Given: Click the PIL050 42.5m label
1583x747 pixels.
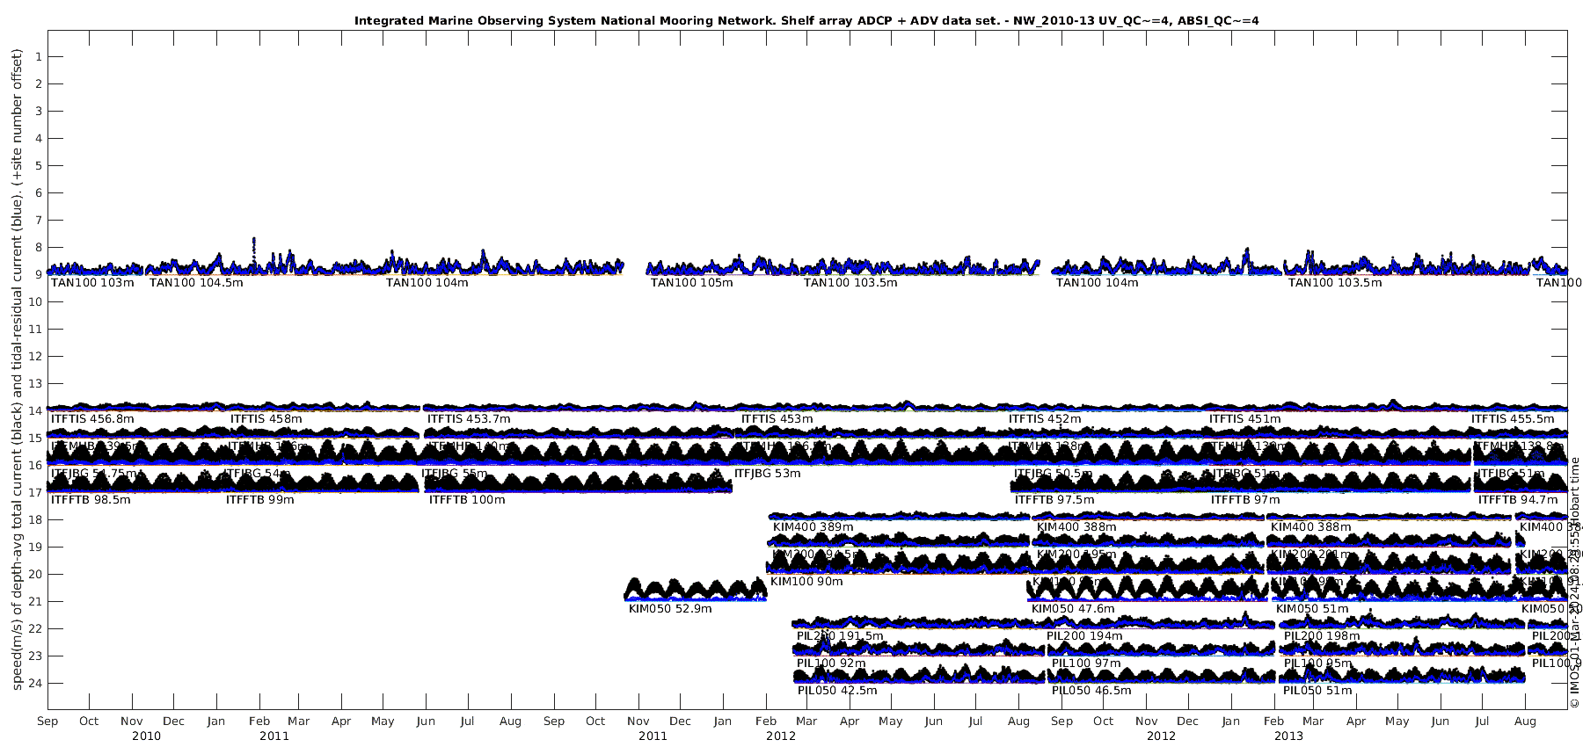Looking at the screenshot, I should click(x=837, y=691).
